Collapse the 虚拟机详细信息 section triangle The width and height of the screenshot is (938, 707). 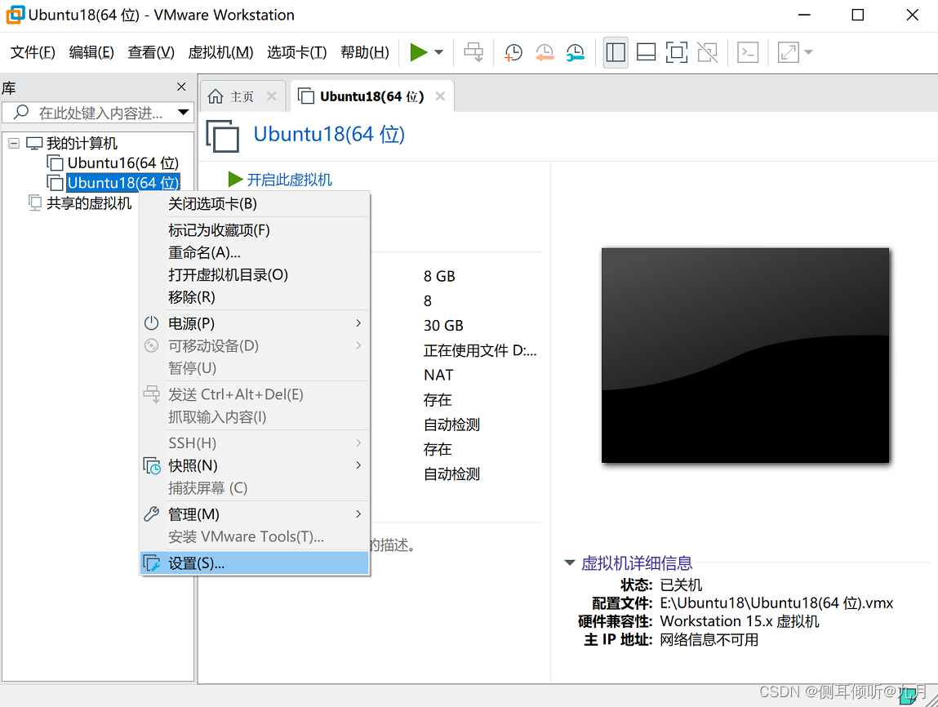coord(570,562)
